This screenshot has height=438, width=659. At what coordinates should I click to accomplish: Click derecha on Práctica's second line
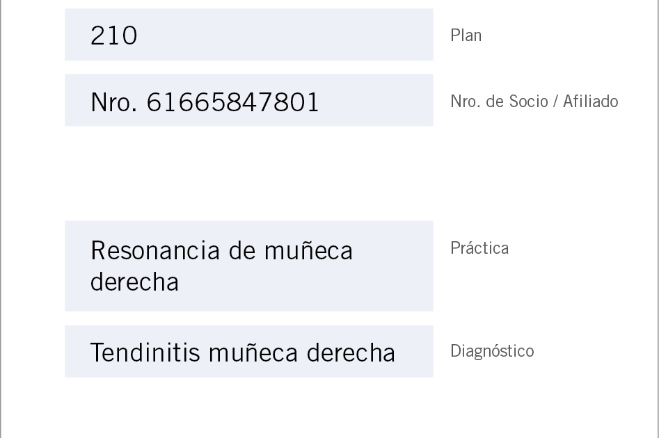(134, 282)
